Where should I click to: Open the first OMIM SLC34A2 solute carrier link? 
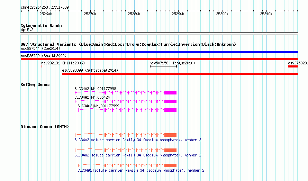point(138,140)
